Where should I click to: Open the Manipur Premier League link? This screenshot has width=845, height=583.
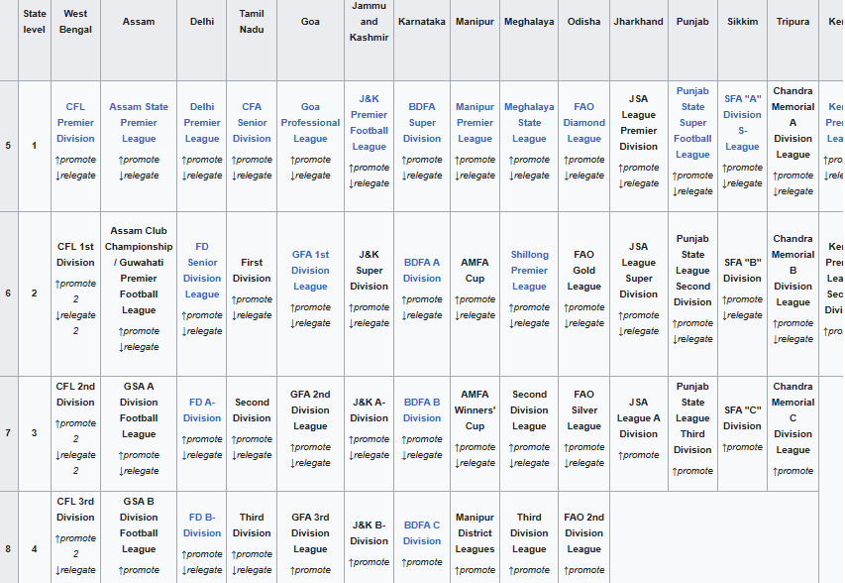[x=475, y=122]
